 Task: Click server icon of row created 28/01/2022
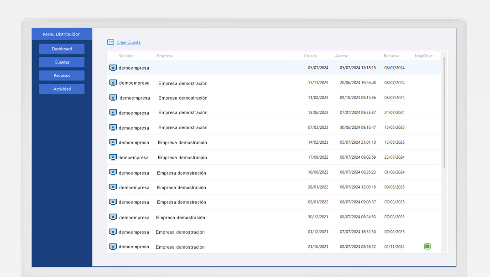(113, 187)
